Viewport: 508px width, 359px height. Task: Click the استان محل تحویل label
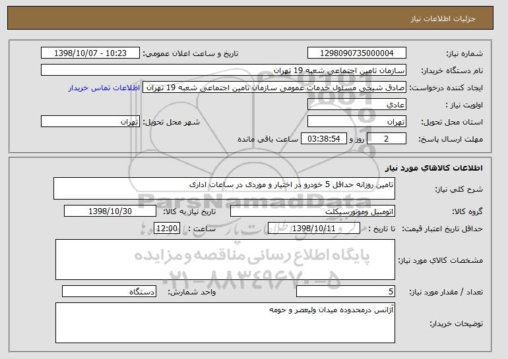[452, 122]
